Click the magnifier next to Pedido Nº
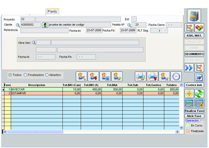Image resolution: width=209 pixels, height=148 pixels. click(129, 25)
